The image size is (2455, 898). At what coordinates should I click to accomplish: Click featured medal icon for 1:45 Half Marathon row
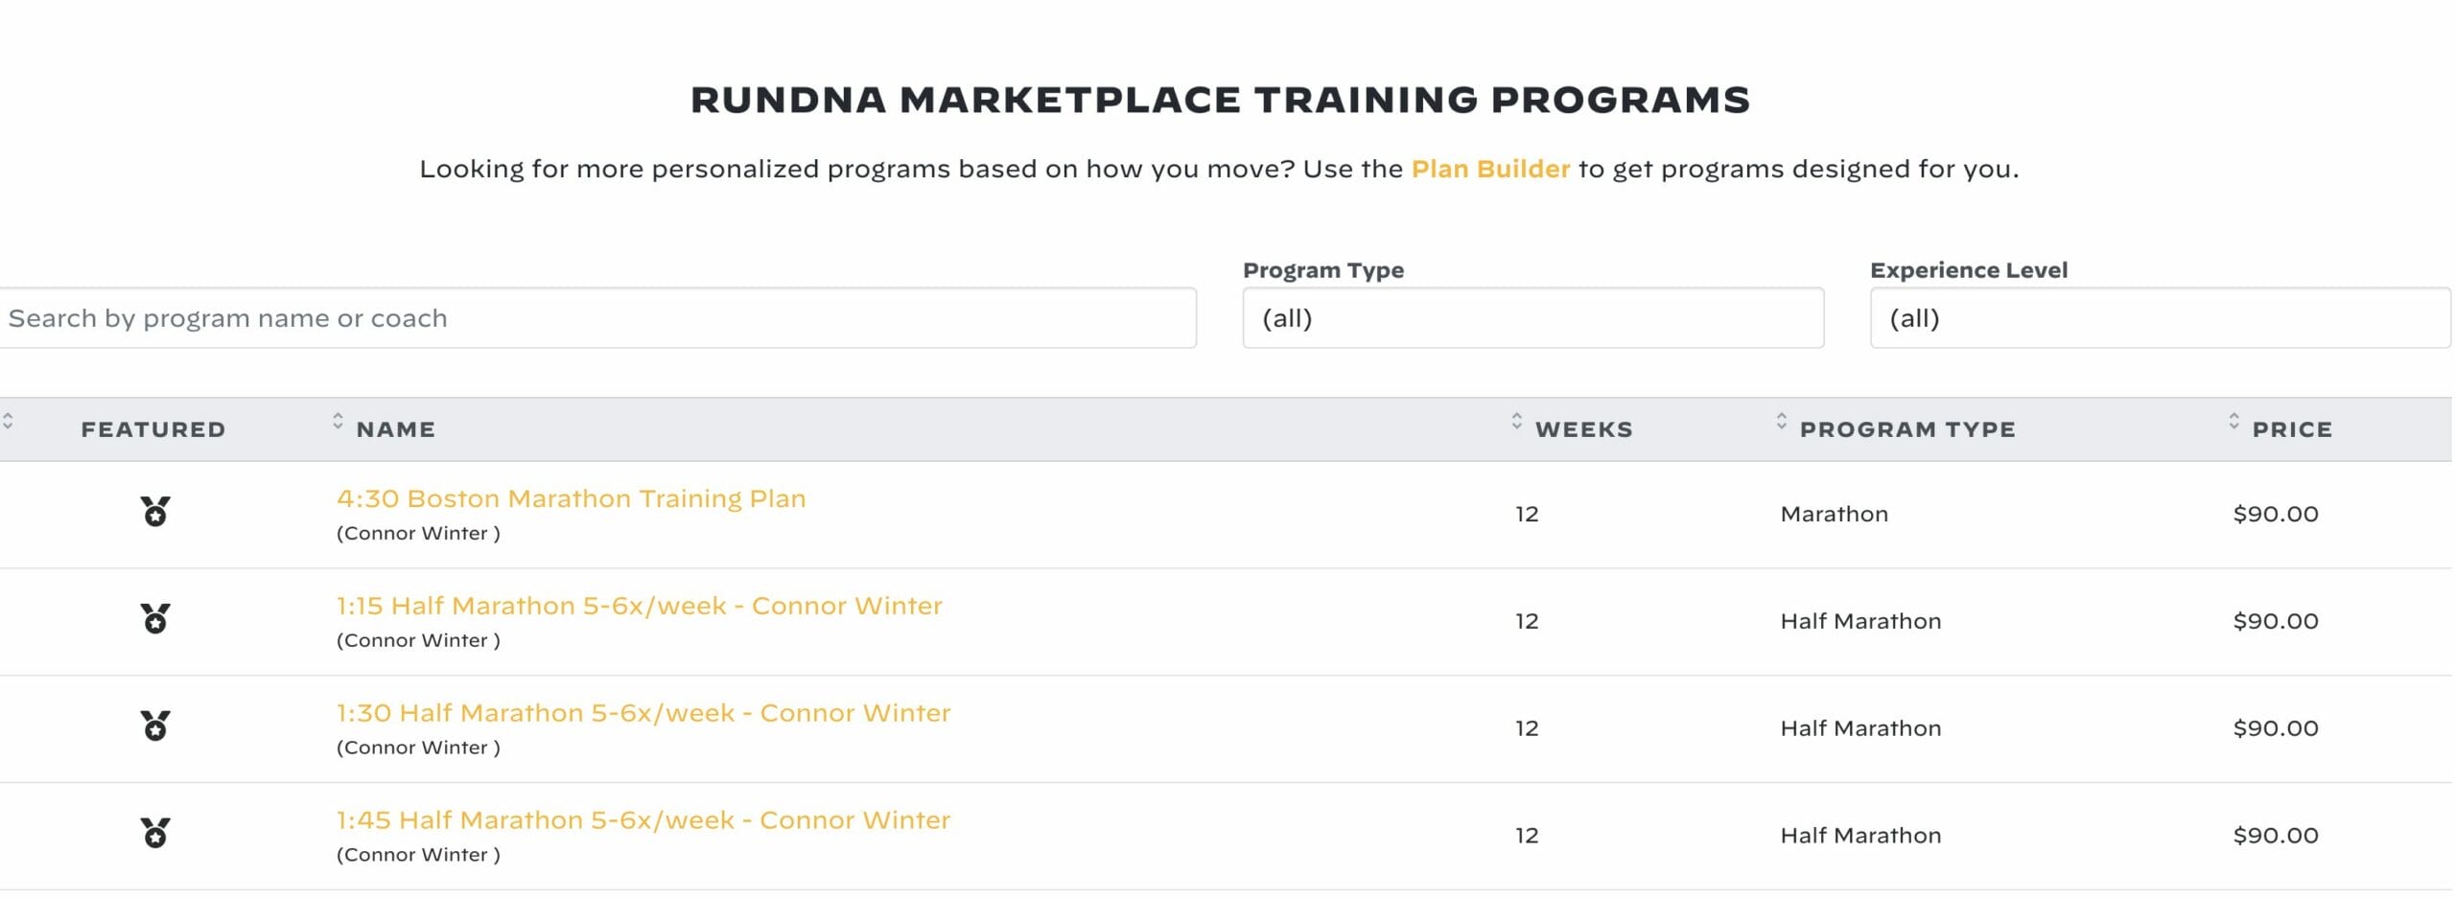[x=155, y=834]
